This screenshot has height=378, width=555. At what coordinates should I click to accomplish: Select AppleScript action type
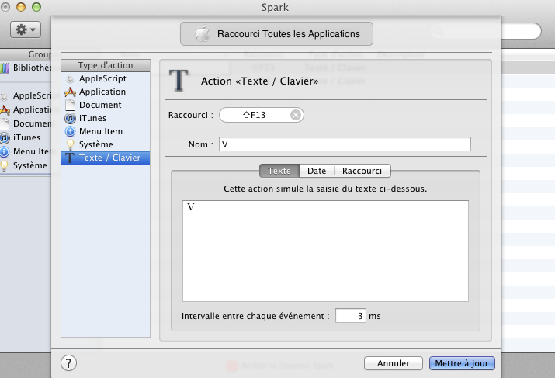coord(106,78)
